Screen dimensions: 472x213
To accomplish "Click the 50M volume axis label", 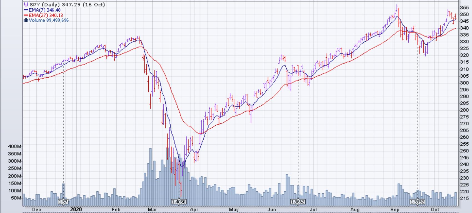I will [17, 198].
